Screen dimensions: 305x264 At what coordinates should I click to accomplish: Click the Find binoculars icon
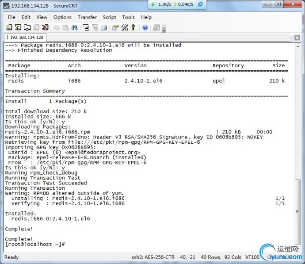point(75,27)
